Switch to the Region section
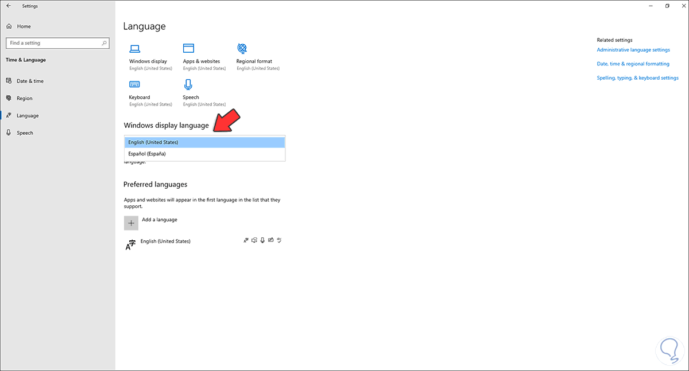 coord(25,98)
